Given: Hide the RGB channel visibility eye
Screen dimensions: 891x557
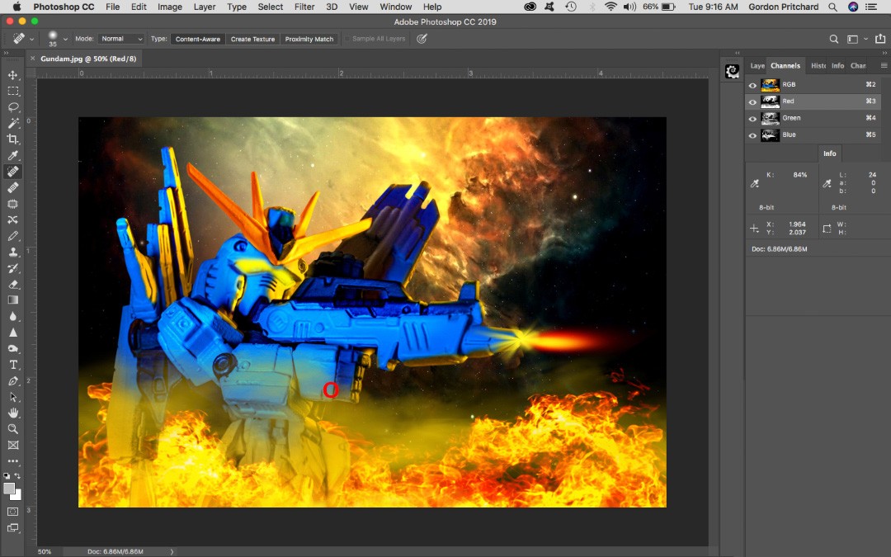Looking at the screenshot, I should (752, 85).
